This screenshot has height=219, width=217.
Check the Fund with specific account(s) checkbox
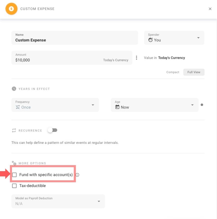point(14,175)
